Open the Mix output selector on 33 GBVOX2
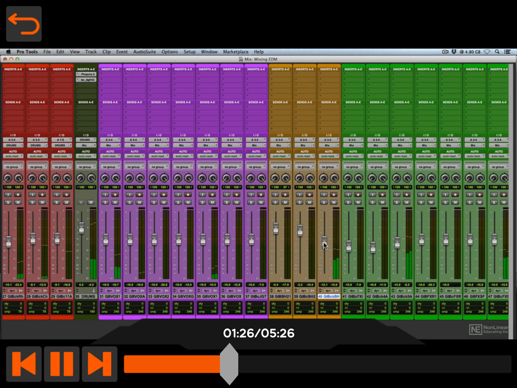 pos(159,145)
